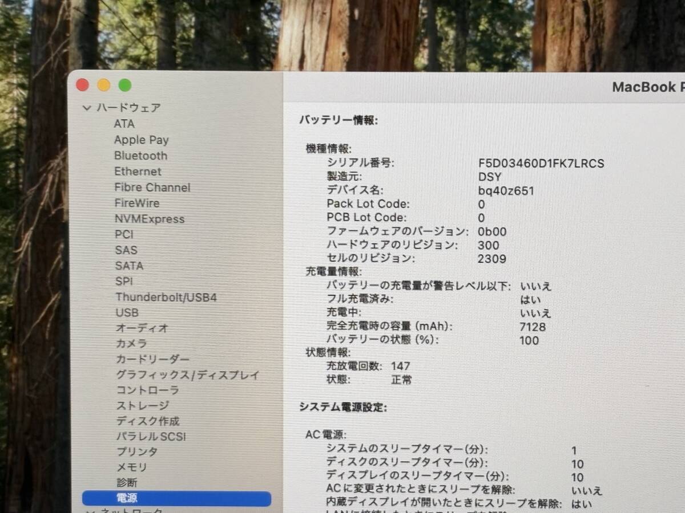Click the device name bq40z651

coord(506,191)
